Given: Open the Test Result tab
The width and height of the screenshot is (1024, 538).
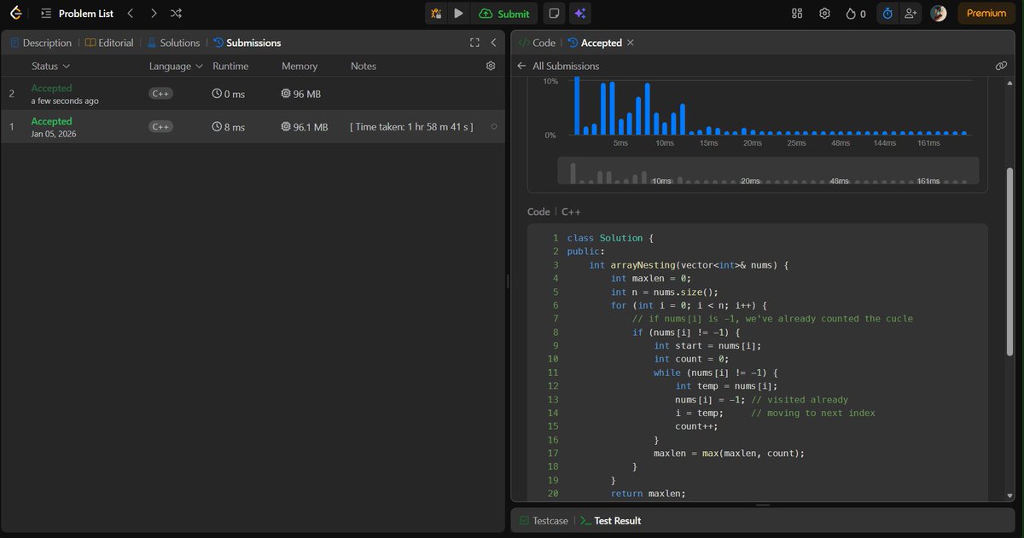Looking at the screenshot, I should pyautogui.click(x=611, y=520).
